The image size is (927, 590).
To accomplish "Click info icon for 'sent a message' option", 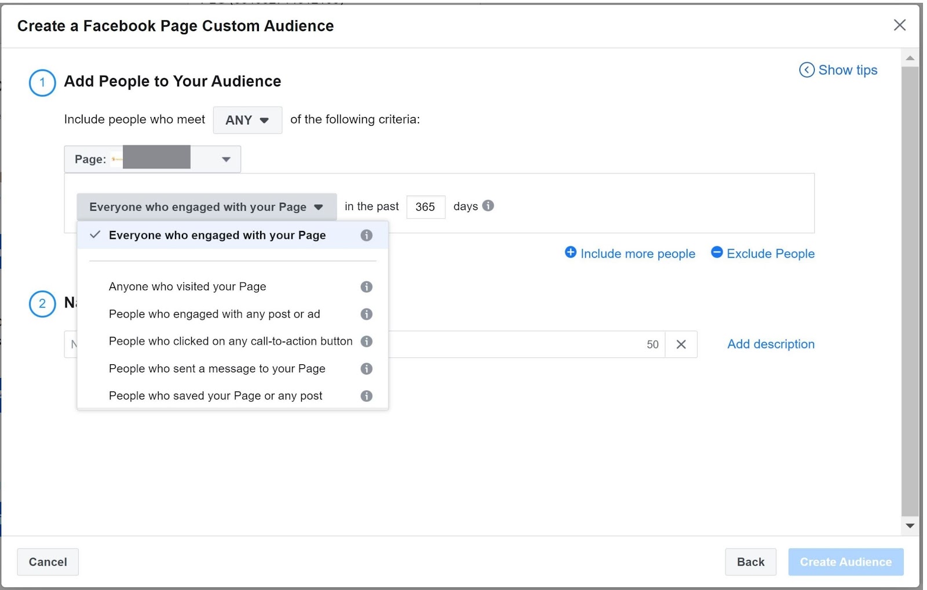I will coord(366,369).
